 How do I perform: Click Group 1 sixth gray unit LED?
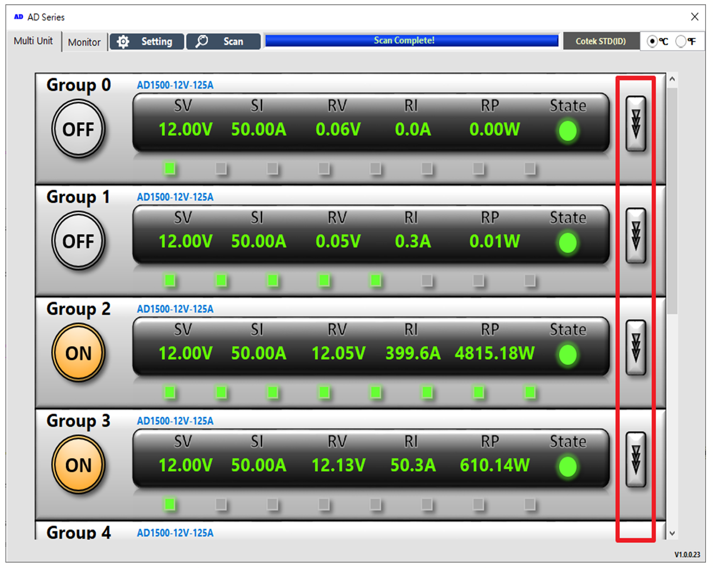tap(427, 280)
